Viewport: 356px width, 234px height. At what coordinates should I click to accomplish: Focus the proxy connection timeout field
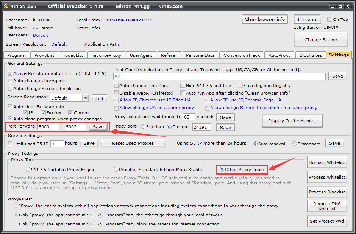click(189, 117)
